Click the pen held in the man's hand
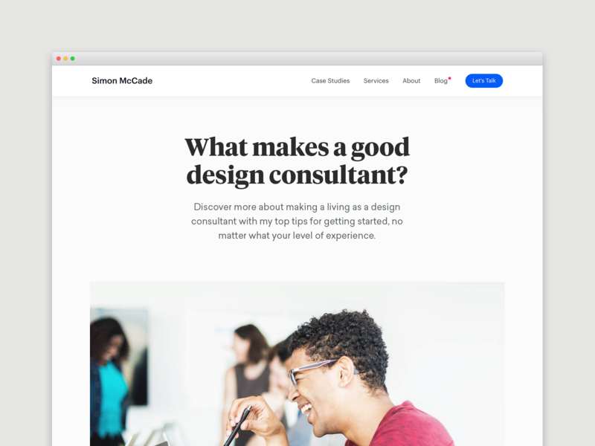 tap(237, 426)
